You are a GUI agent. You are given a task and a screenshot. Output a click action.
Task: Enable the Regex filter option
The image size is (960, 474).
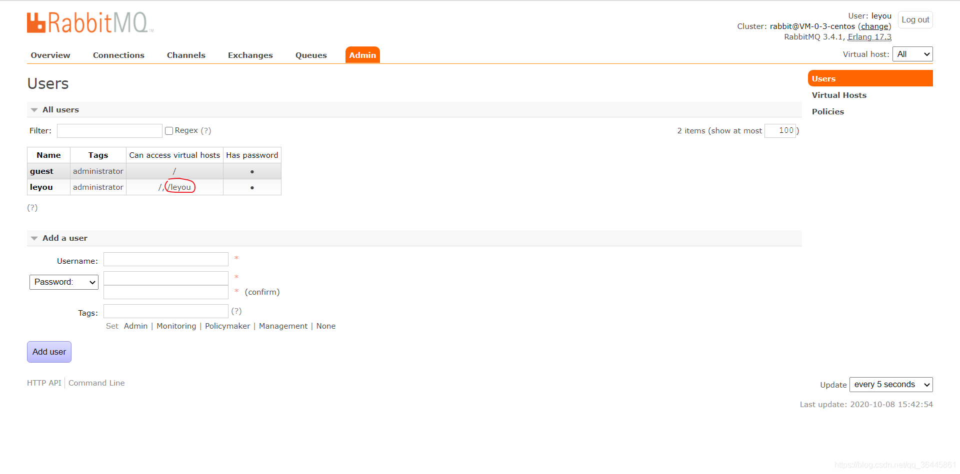[x=169, y=130]
